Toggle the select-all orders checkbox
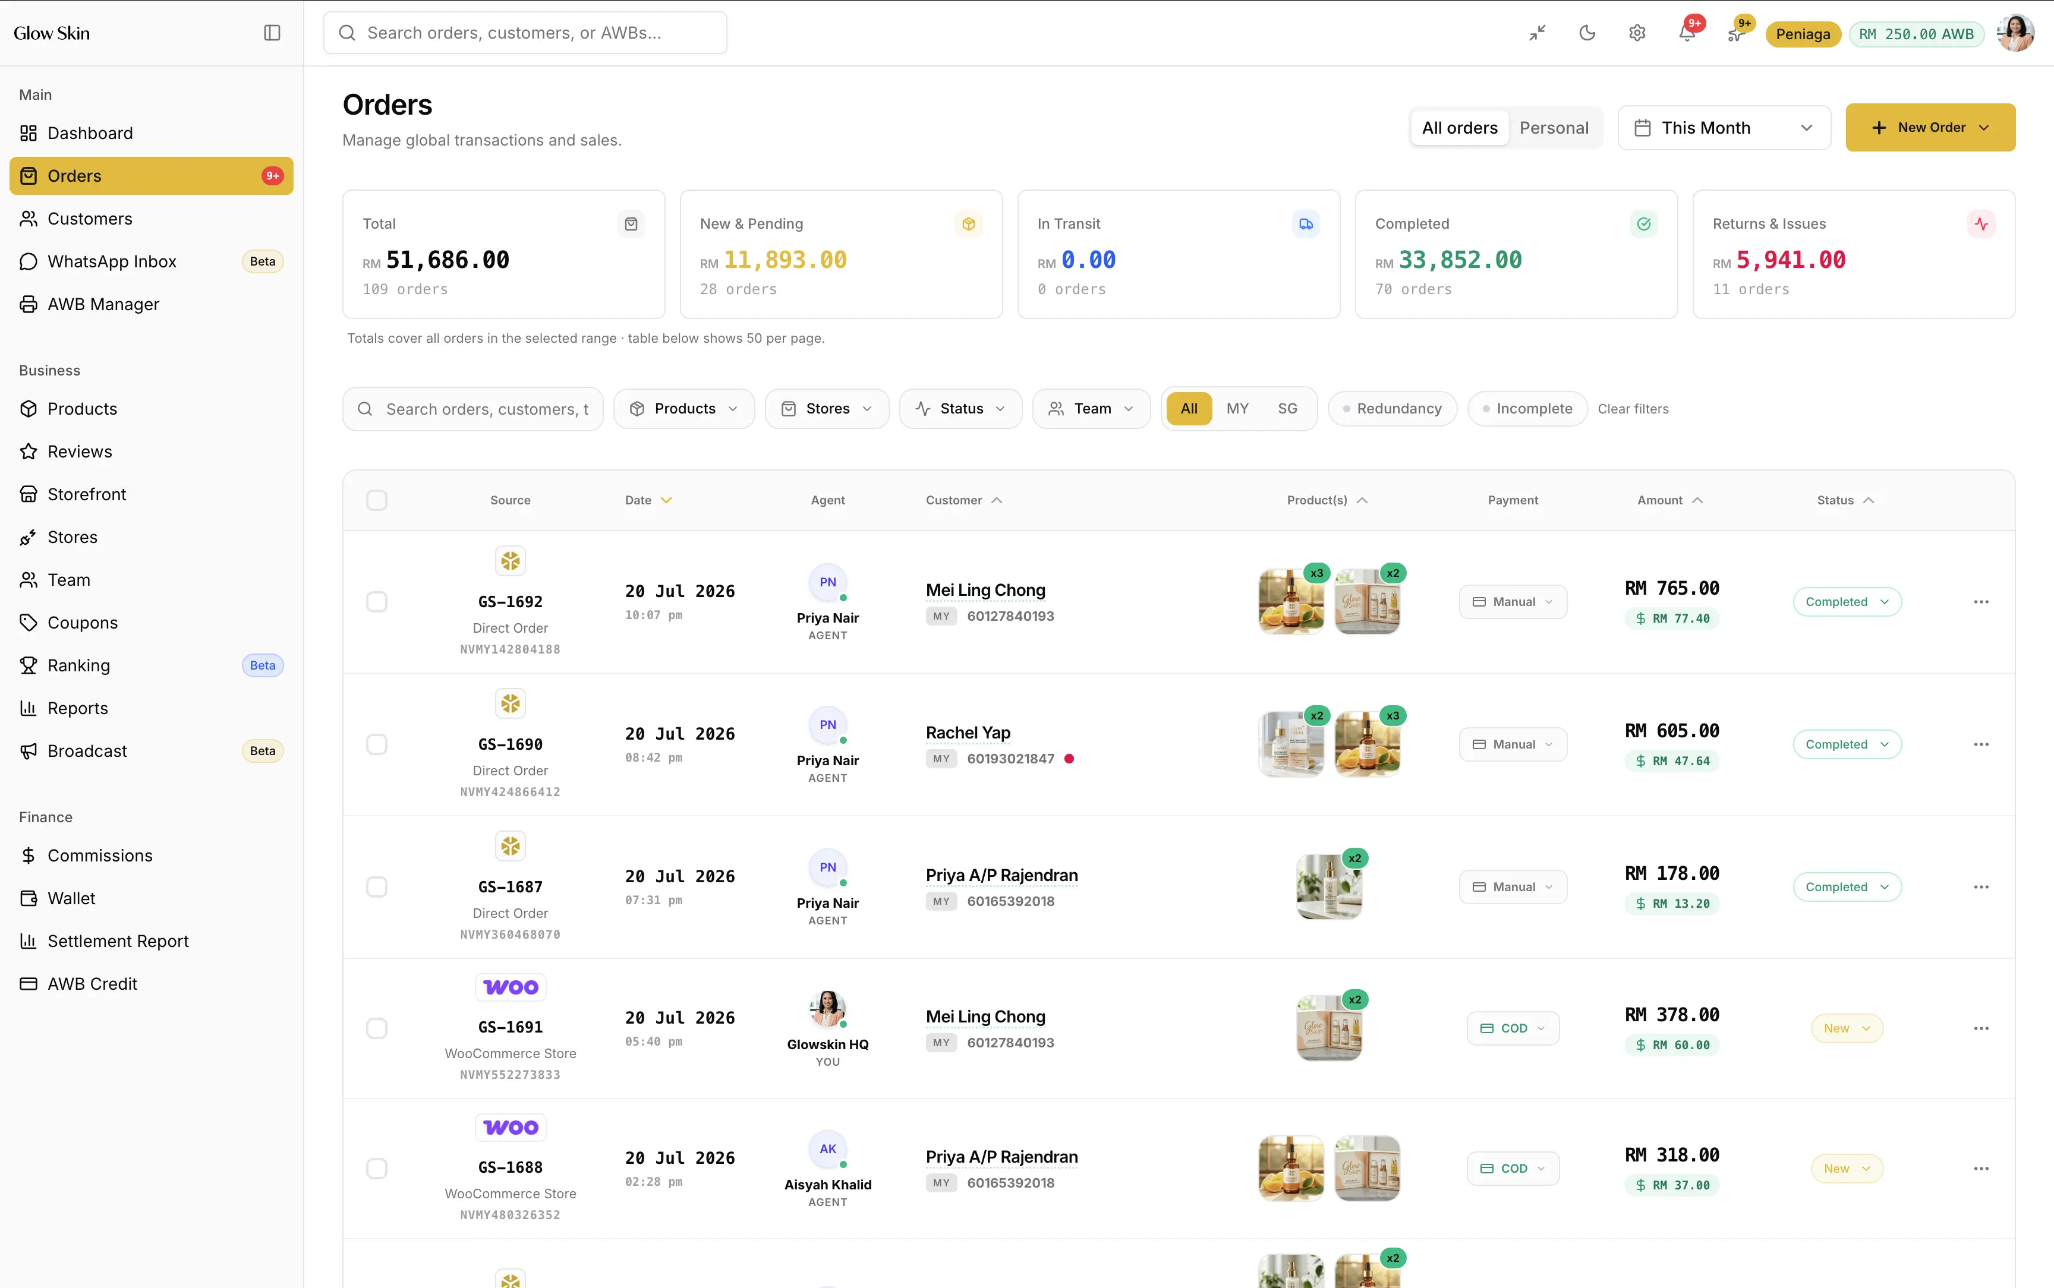This screenshot has width=2054, height=1288. pos(377,500)
